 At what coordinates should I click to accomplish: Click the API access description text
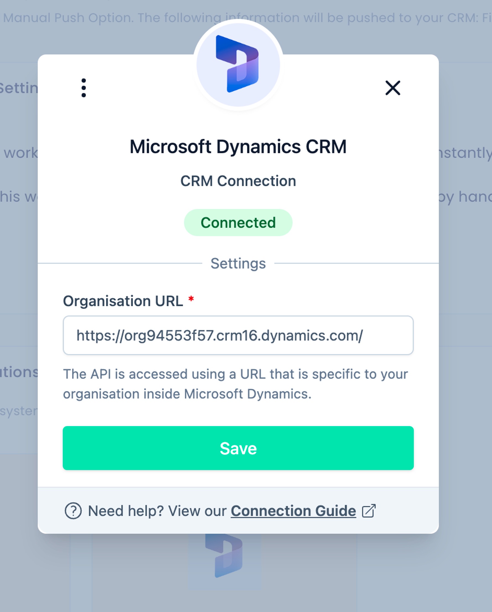pyautogui.click(x=235, y=384)
